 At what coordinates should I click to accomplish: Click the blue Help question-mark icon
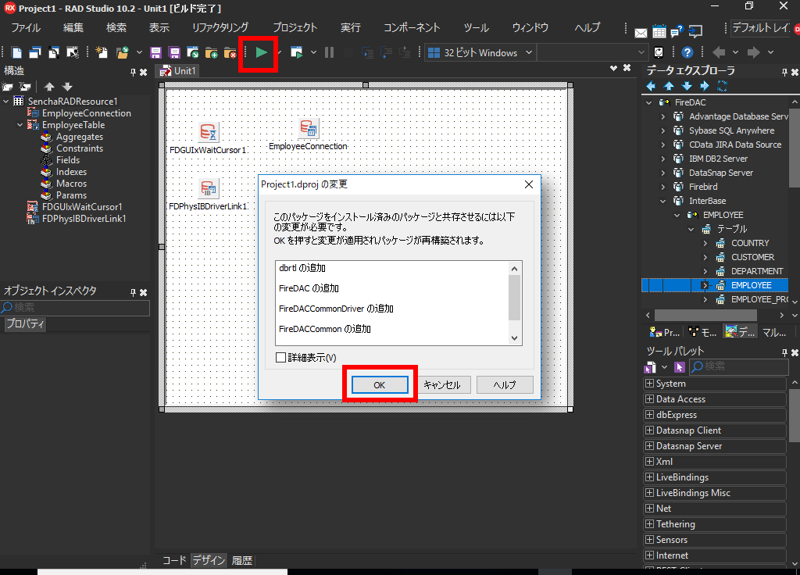(687, 52)
